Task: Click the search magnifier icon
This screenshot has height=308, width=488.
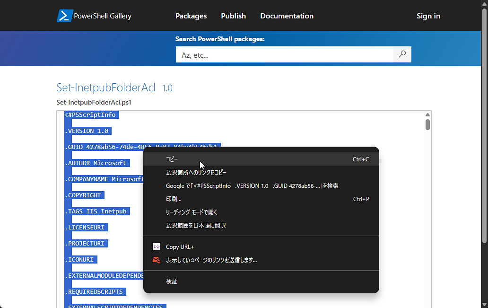Action: coord(402,54)
